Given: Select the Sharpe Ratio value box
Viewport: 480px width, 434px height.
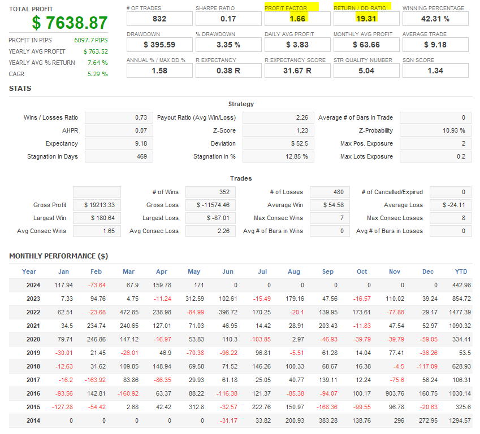Looking at the screenshot, I should coord(228,19).
